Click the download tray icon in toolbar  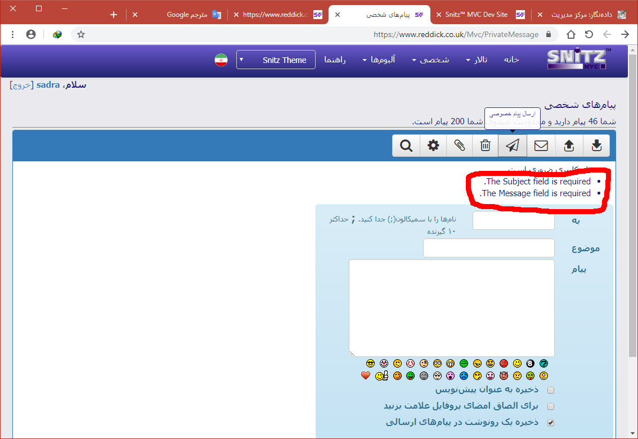[596, 146]
